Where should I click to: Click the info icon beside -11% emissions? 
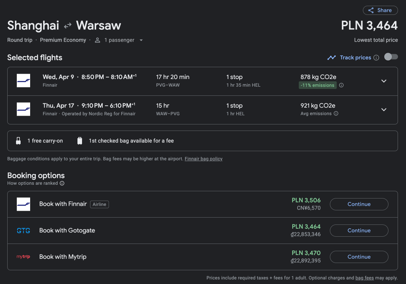tap(341, 85)
